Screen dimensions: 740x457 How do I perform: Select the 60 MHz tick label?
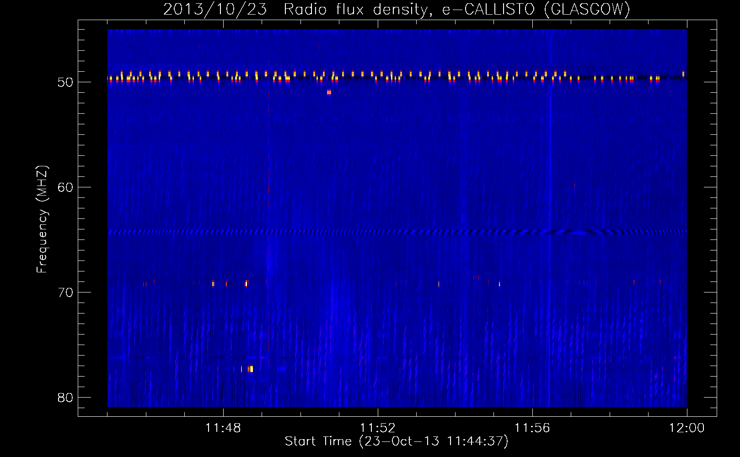66,187
